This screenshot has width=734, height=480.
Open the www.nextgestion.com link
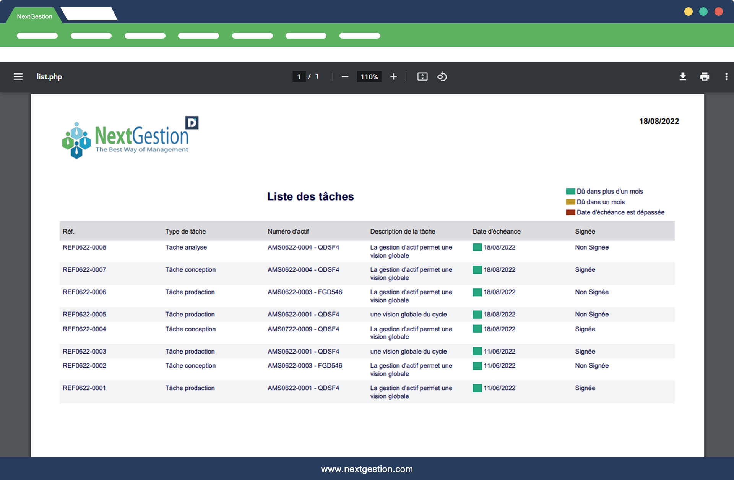(x=367, y=469)
